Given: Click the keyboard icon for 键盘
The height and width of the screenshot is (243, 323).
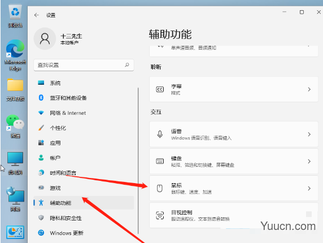Looking at the screenshot, I should (160, 161).
